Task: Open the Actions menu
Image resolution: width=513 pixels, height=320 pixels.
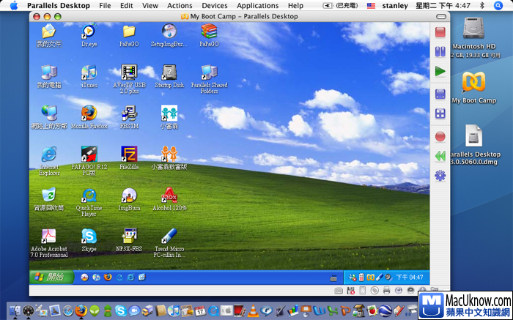Action: 180,5
